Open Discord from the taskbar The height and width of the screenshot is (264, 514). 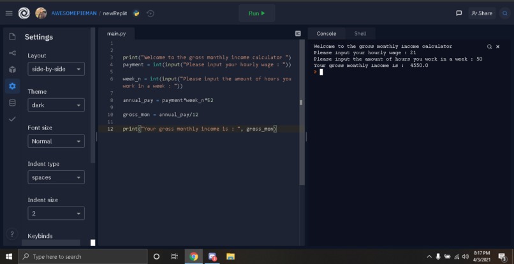pyautogui.click(x=212, y=256)
